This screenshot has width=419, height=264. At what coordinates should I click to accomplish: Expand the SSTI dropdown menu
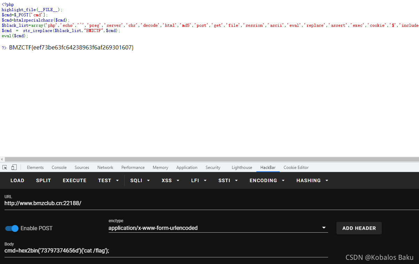coord(228,180)
